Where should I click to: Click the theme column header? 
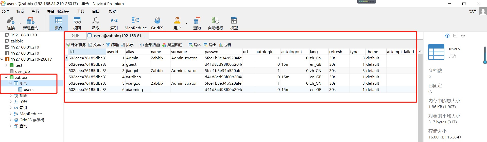click(x=375, y=52)
